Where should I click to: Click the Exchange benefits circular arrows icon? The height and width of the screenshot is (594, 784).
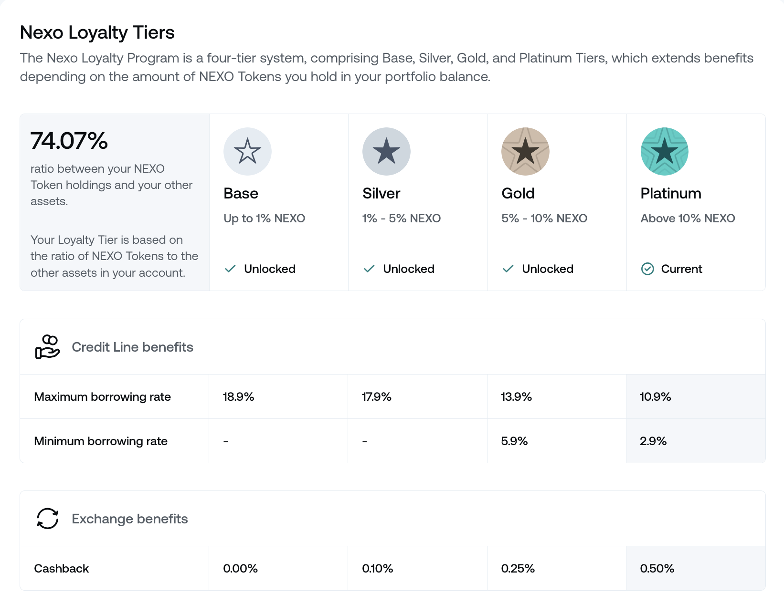coord(47,519)
